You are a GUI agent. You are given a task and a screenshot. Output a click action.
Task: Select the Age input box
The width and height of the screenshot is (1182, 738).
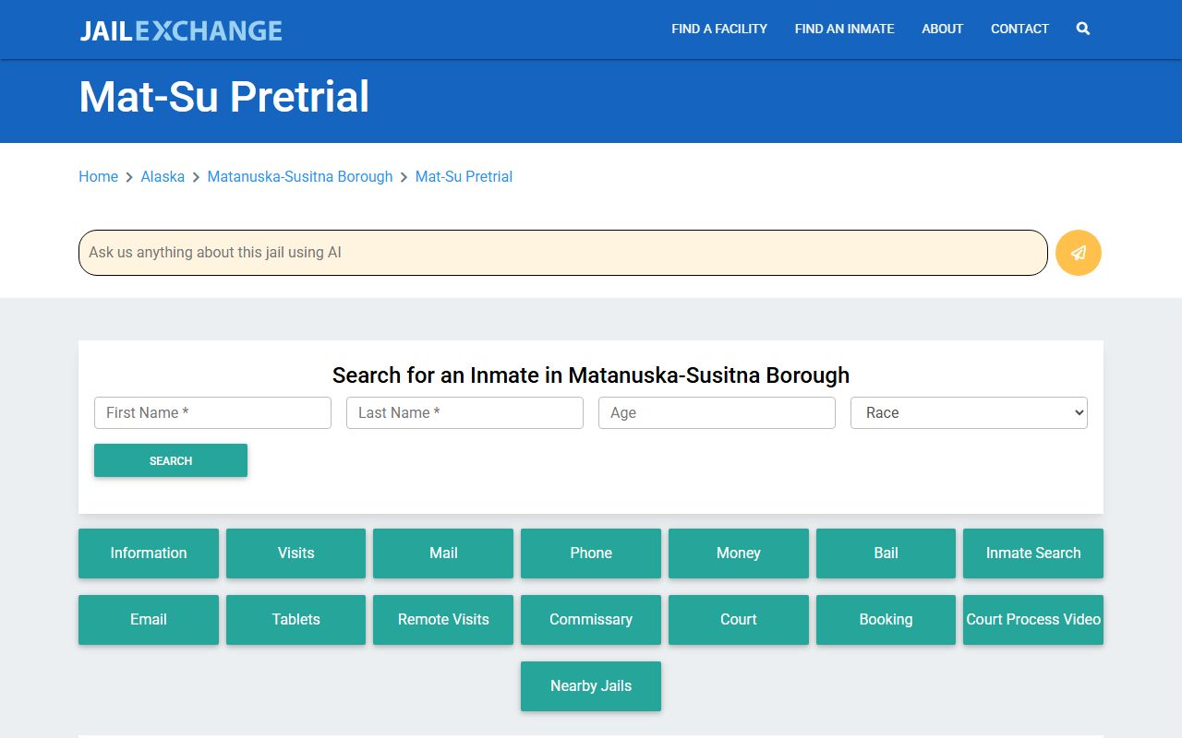[717, 412]
